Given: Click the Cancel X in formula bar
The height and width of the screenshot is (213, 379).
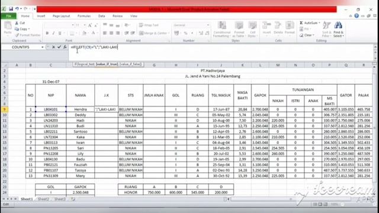Looking at the screenshot, I should pos(53,47).
